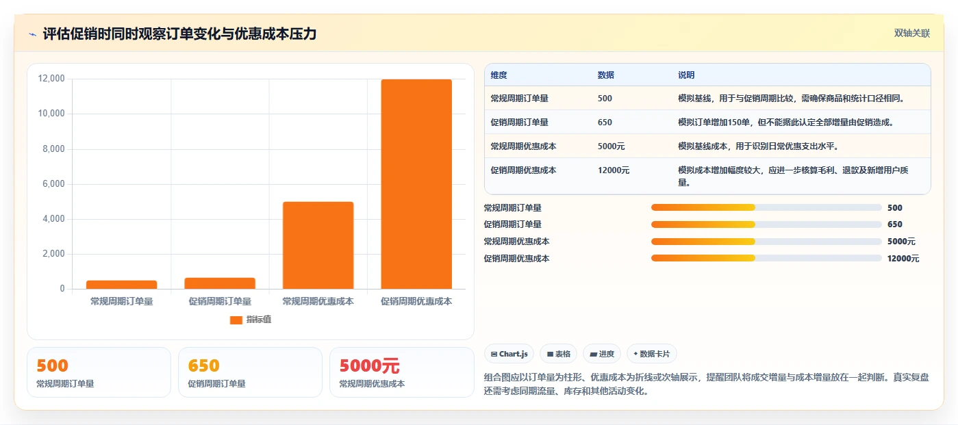Image resolution: width=958 pixels, height=425 pixels.
Task: Click the 促销周期优惠成本 bar in the chart
Action: (x=416, y=184)
